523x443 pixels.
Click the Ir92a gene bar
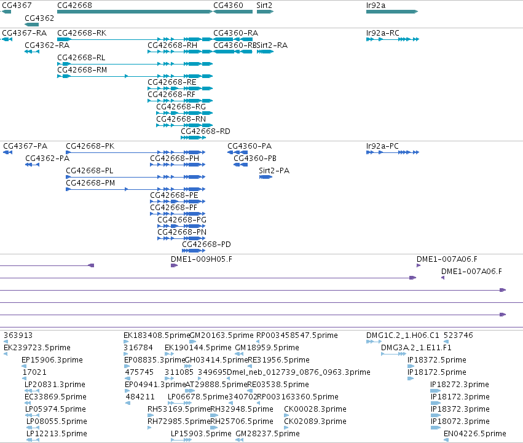[x=392, y=12]
